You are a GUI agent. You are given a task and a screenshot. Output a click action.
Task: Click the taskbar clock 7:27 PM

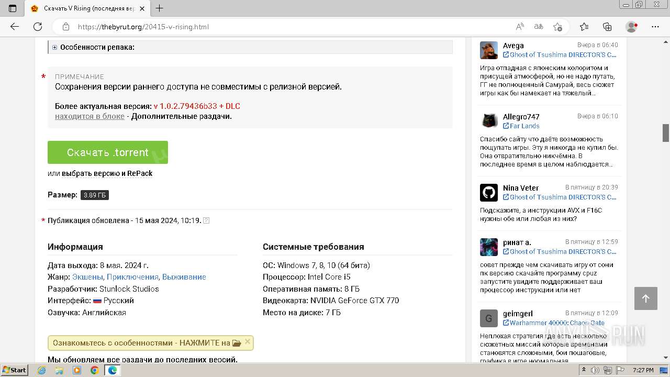click(643, 370)
